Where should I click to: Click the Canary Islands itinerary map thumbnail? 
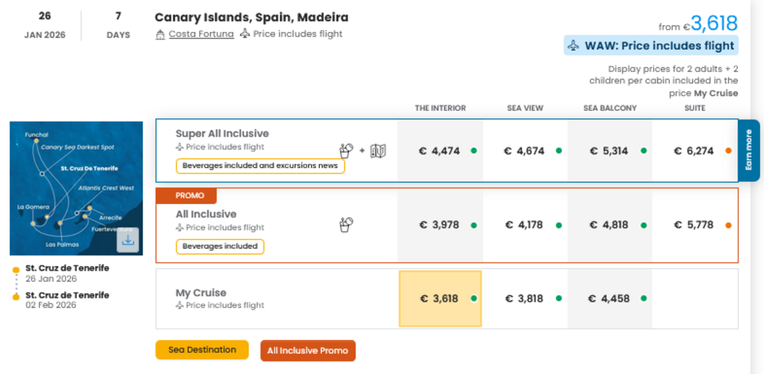(76, 188)
